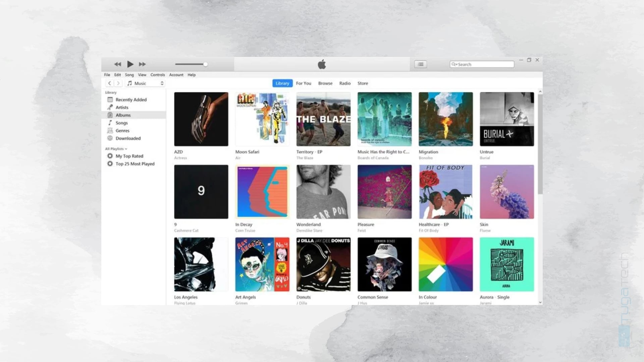Open the Art Angels album cover
Image resolution: width=644 pixels, height=362 pixels.
pyautogui.click(x=262, y=264)
